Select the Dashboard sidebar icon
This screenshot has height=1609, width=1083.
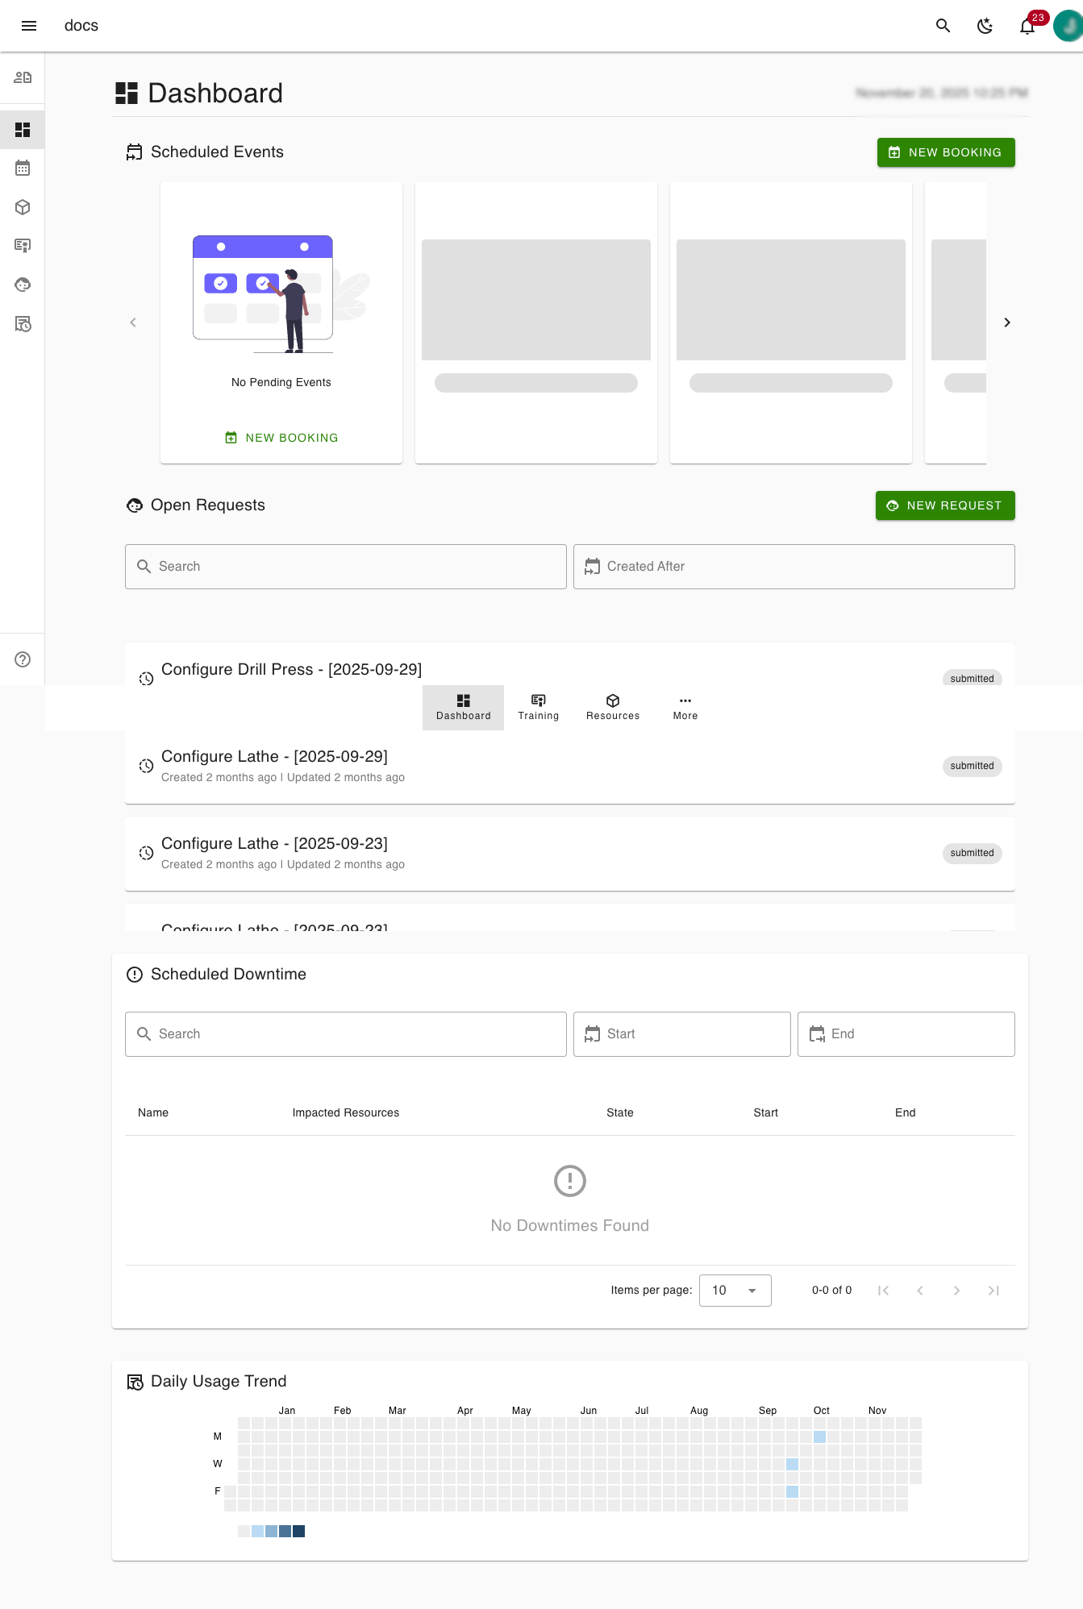coord(23,130)
